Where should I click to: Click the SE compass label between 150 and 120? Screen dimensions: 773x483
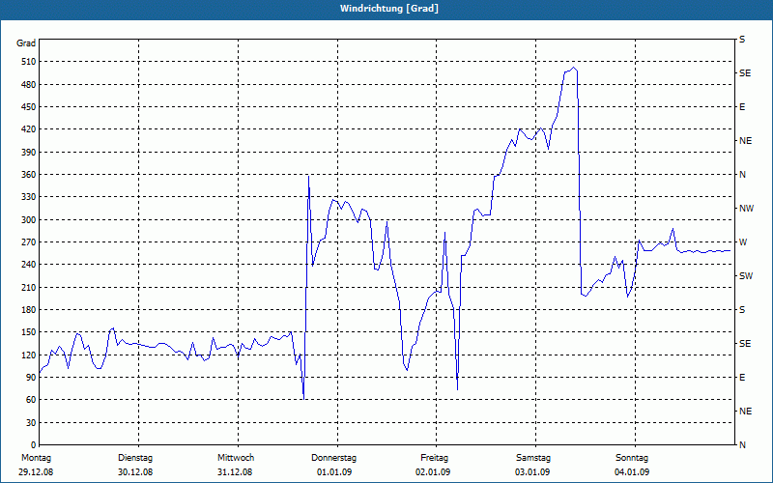pyautogui.click(x=745, y=344)
